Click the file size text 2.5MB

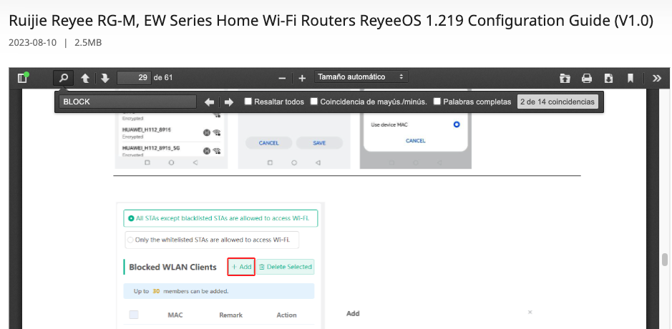[88, 43]
